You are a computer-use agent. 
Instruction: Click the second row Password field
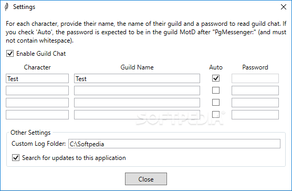point(255,91)
